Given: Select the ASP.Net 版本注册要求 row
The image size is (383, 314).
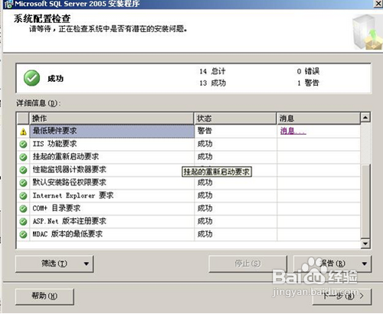Looking at the screenshot, I should 188,221.
